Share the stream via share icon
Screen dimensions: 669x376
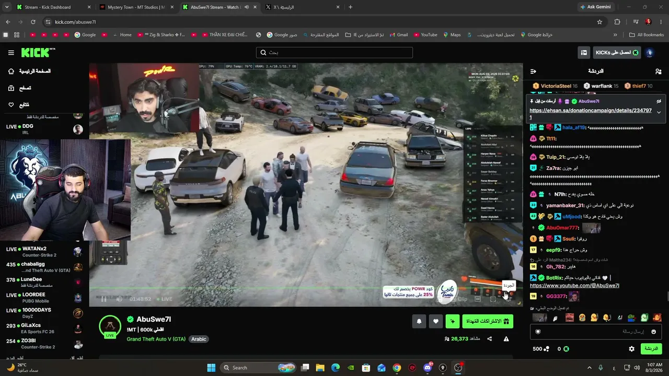(x=490, y=339)
